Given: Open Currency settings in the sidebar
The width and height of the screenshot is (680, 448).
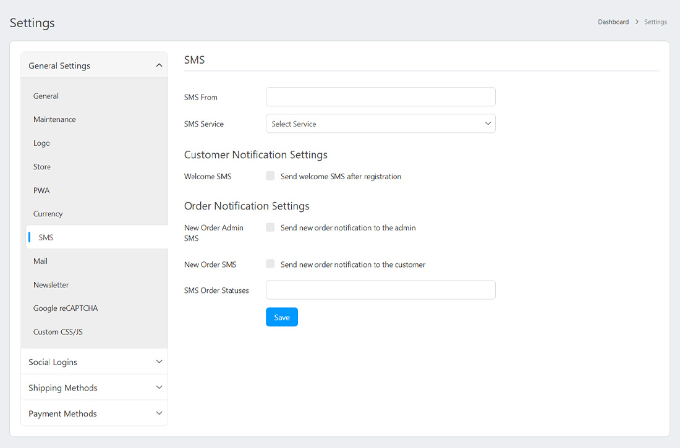Looking at the screenshot, I should (48, 214).
